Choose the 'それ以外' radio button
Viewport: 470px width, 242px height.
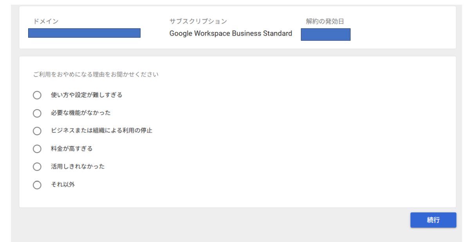tap(37, 185)
